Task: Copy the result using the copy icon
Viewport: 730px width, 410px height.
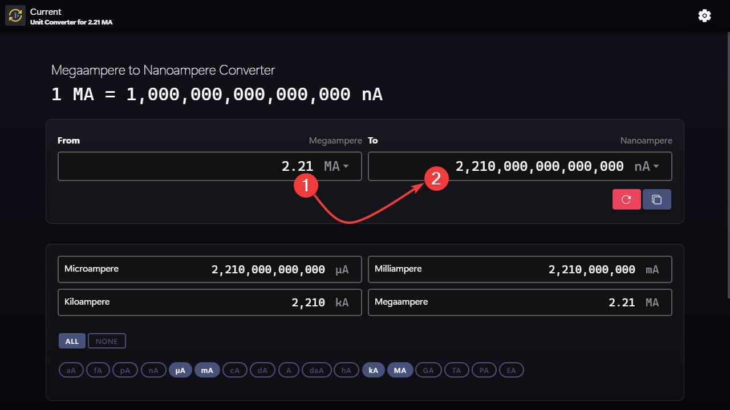Action: (656, 199)
